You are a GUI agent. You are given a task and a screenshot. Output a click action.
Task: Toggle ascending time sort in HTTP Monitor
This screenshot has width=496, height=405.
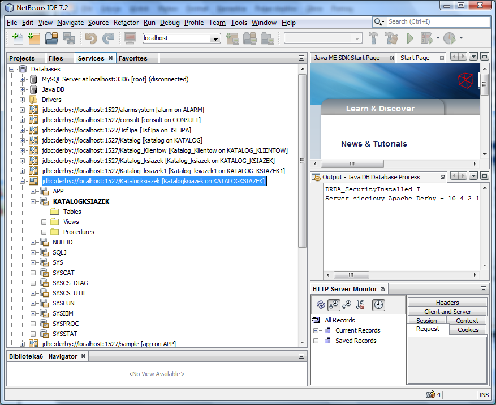click(x=347, y=305)
